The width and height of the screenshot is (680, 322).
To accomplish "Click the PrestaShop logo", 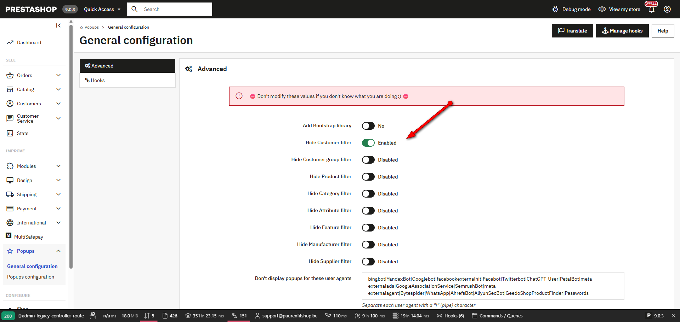I will [31, 9].
